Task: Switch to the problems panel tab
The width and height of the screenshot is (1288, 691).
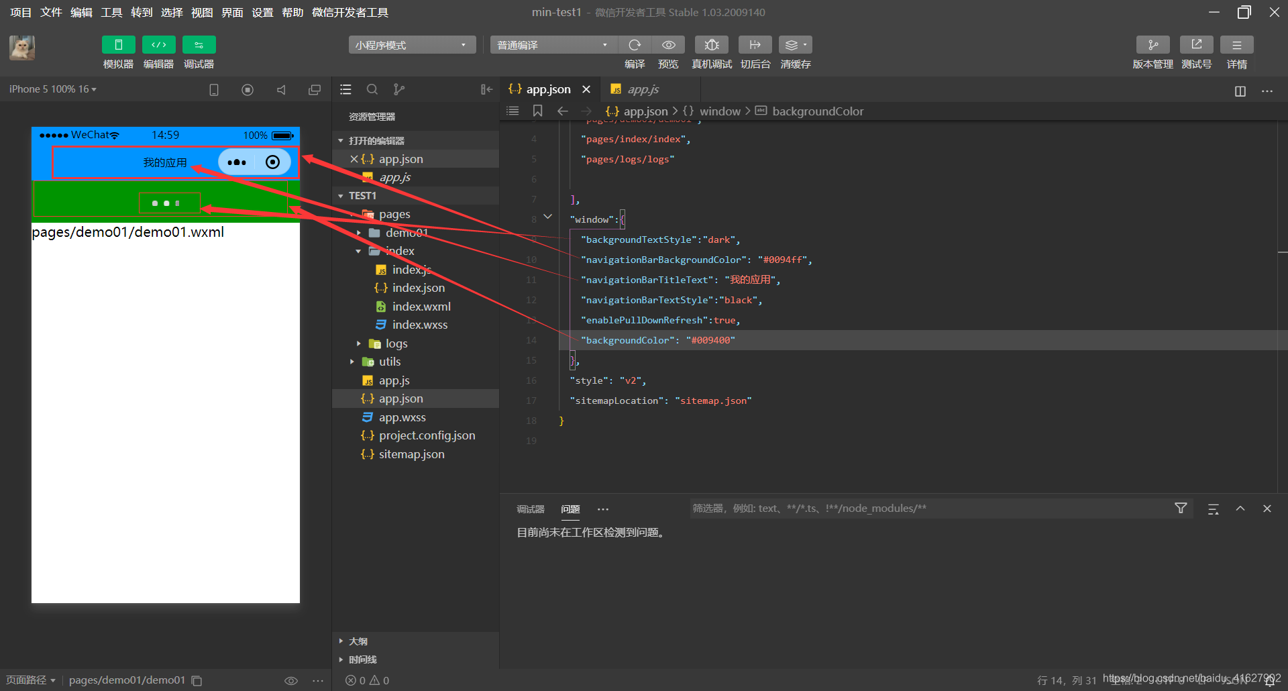Action: [571, 509]
